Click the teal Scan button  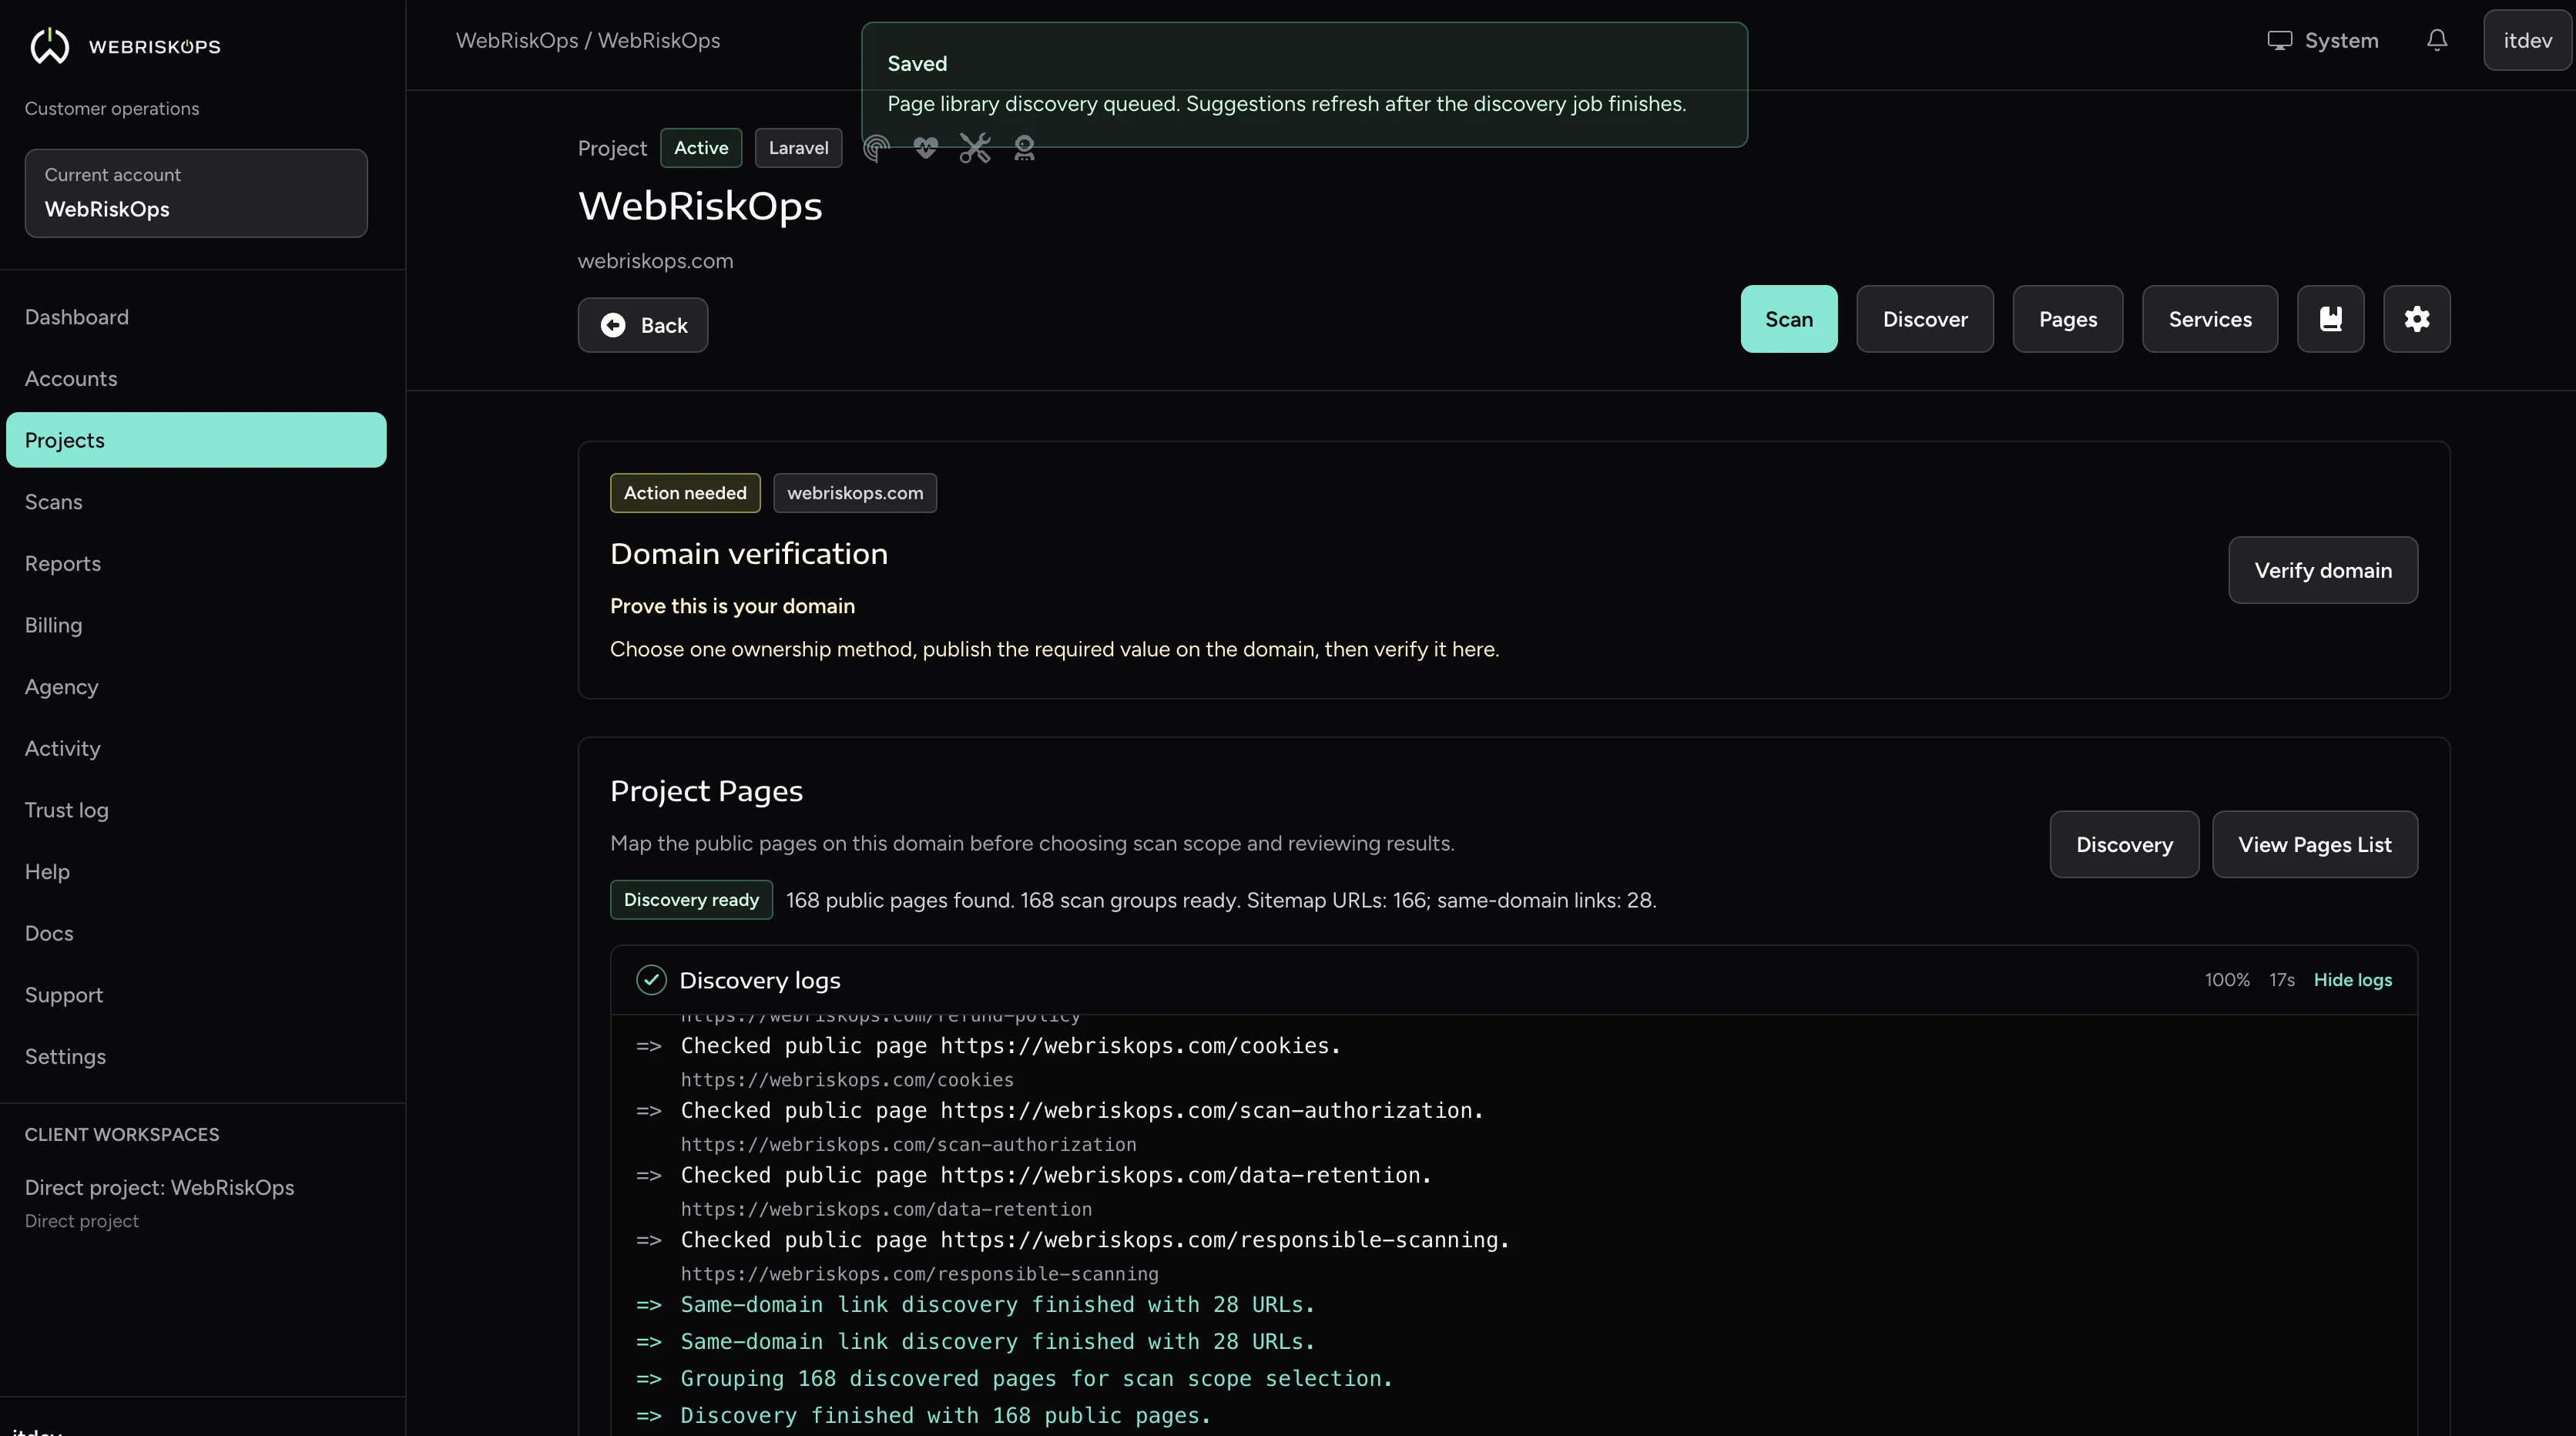point(1788,319)
